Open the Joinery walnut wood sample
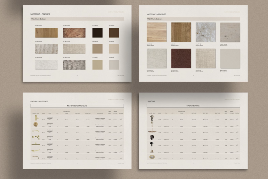Screen dimensions: 268x179 coord(181,32)
